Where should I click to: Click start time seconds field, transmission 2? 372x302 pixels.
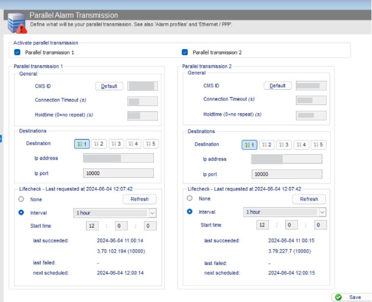pyautogui.click(x=321, y=225)
